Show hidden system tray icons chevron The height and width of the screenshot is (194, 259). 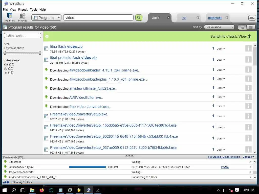219,190
